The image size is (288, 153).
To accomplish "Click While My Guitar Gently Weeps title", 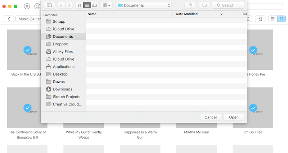I will [x=84, y=135].
